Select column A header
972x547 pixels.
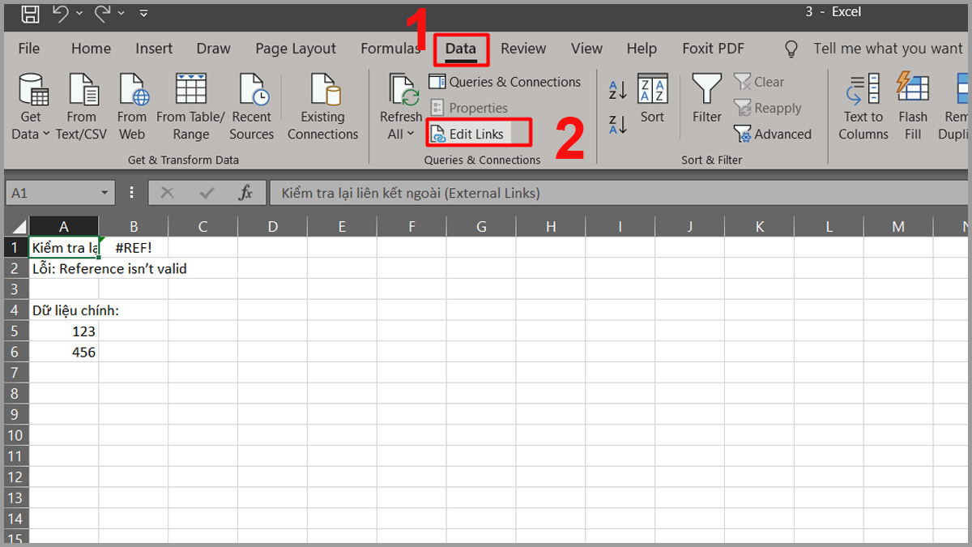pos(64,227)
